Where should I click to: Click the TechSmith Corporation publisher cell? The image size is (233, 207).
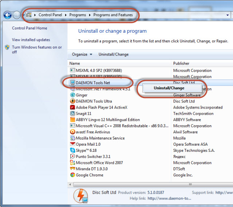[x=193, y=114]
